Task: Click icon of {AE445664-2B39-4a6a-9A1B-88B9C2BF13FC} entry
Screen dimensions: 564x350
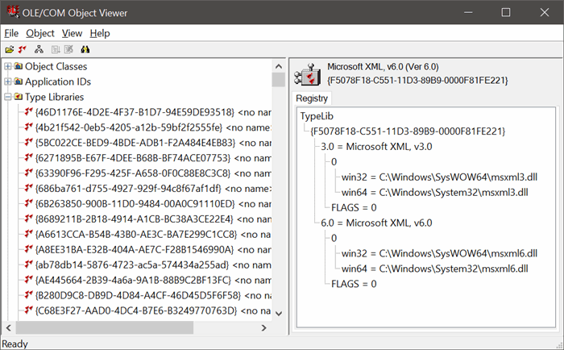Action: click(x=29, y=280)
